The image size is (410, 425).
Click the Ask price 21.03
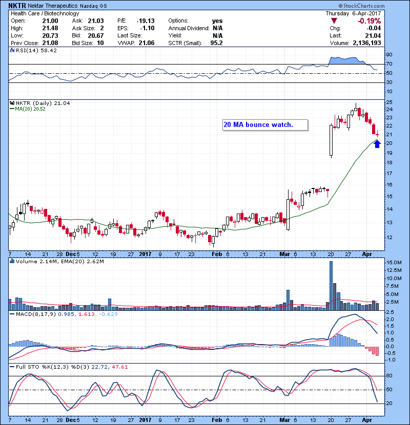(x=96, y=21)
